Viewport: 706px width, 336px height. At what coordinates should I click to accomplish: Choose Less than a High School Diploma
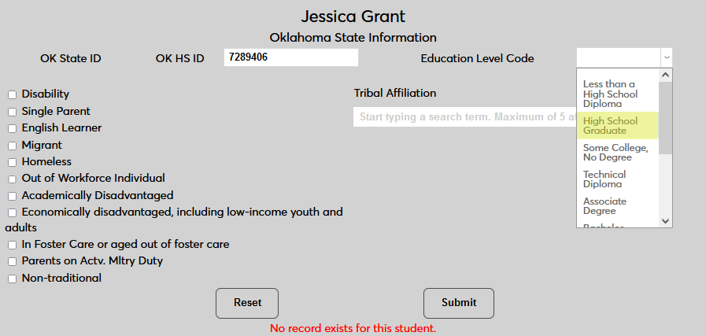click(x=617, y=94)
